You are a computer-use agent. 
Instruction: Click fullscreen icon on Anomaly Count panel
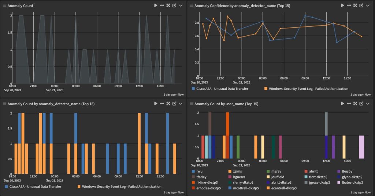tap(168, 5)
